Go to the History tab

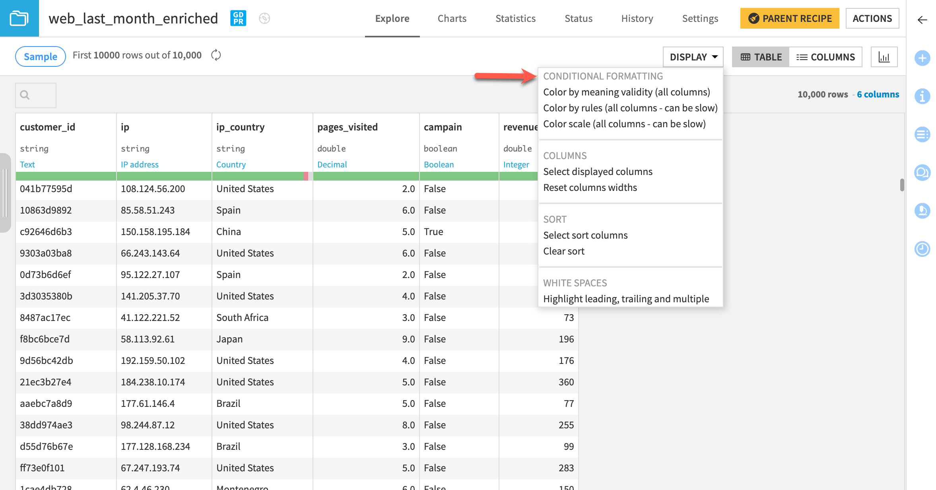(x=637, y=19)
